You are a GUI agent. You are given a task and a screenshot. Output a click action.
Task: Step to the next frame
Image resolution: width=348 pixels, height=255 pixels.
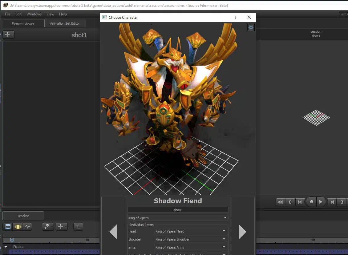tap(332, 202)
